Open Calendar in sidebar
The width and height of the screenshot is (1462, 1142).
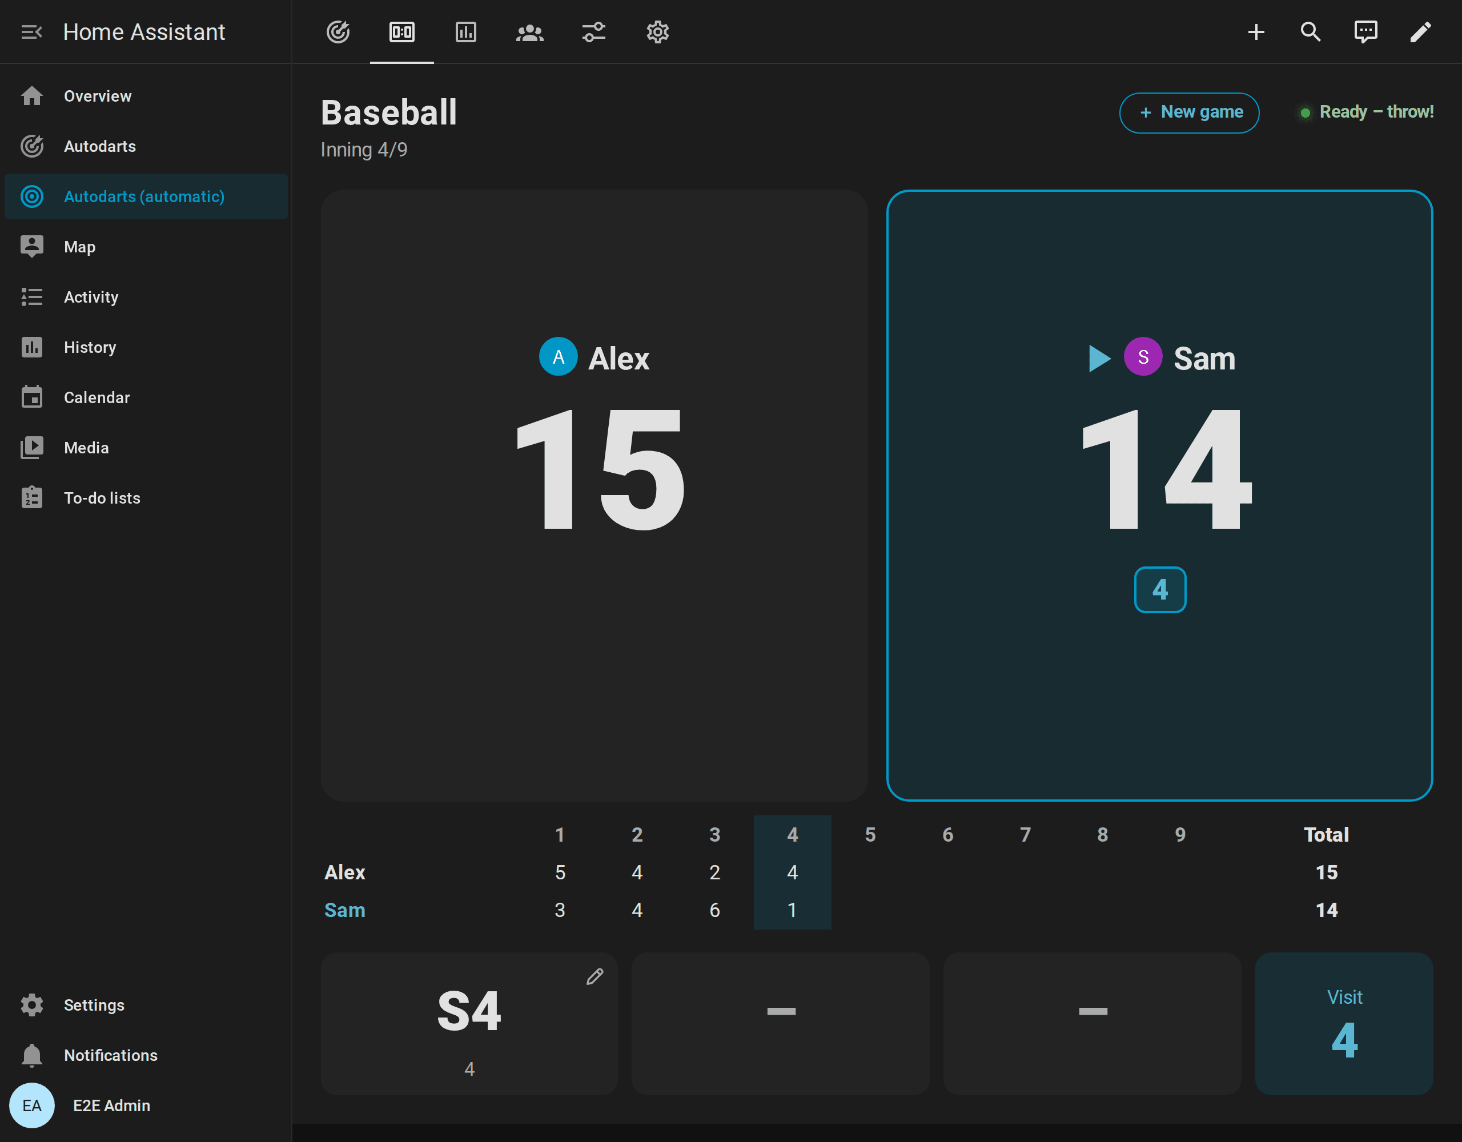pos(146,397)
